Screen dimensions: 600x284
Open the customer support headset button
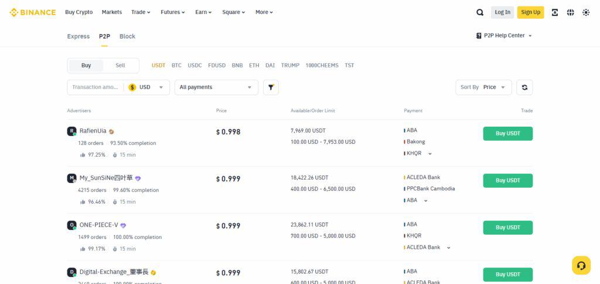581,265
